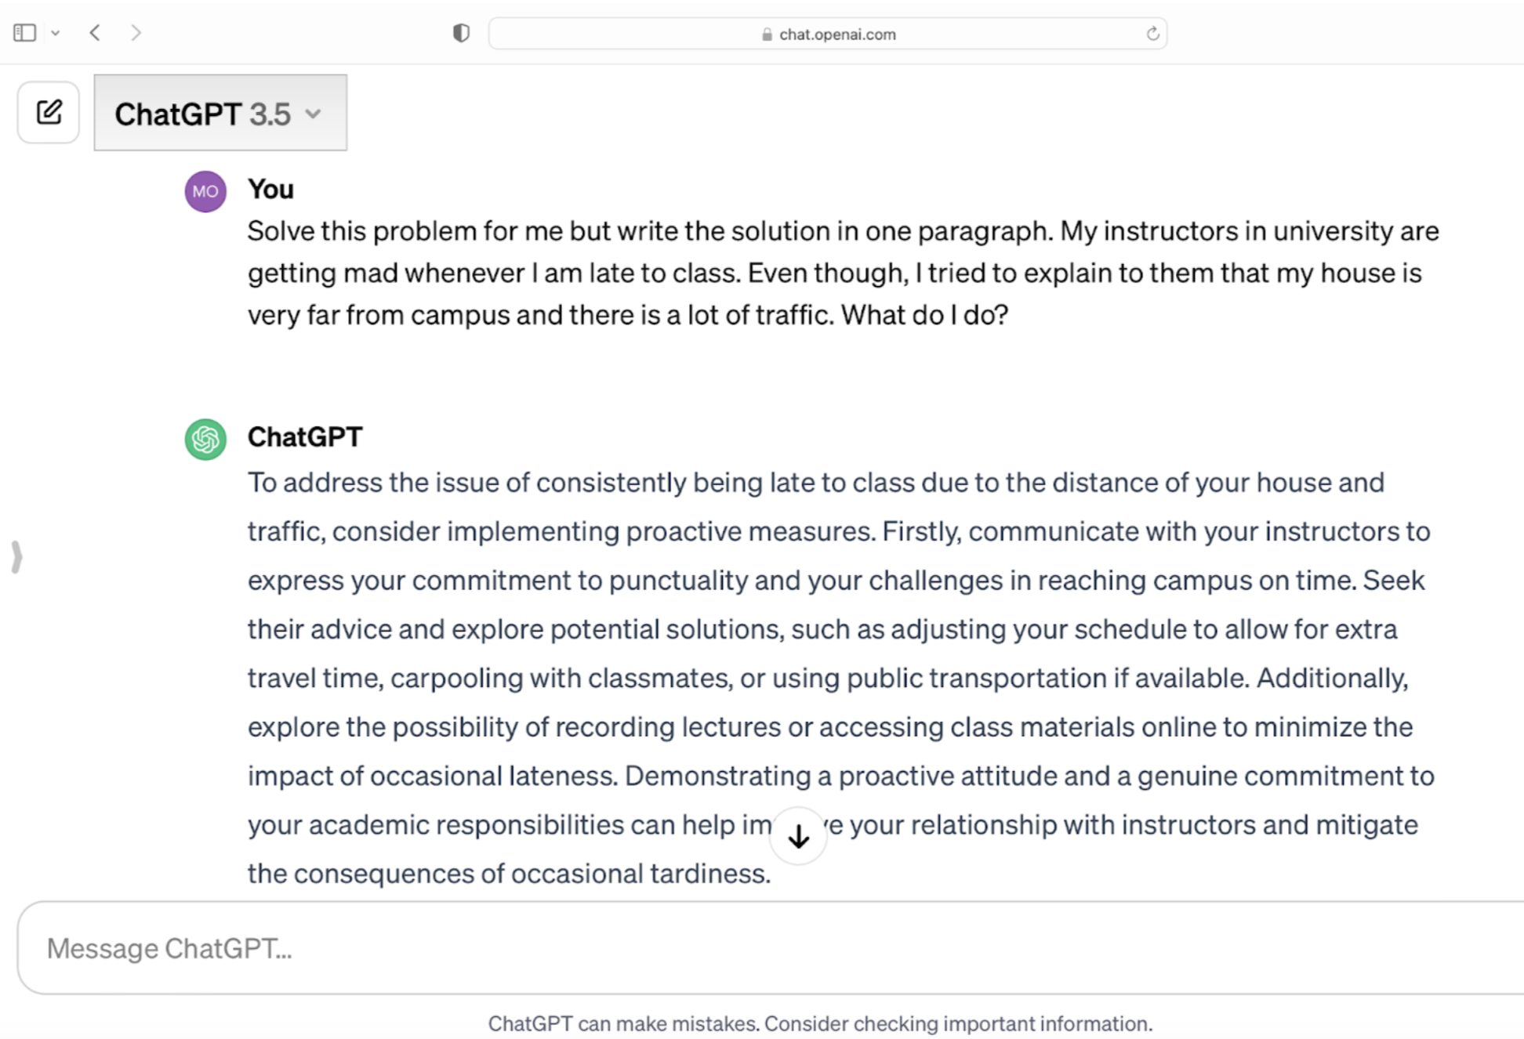
Task: Click the "You" sender name
Action: point(270,189)
